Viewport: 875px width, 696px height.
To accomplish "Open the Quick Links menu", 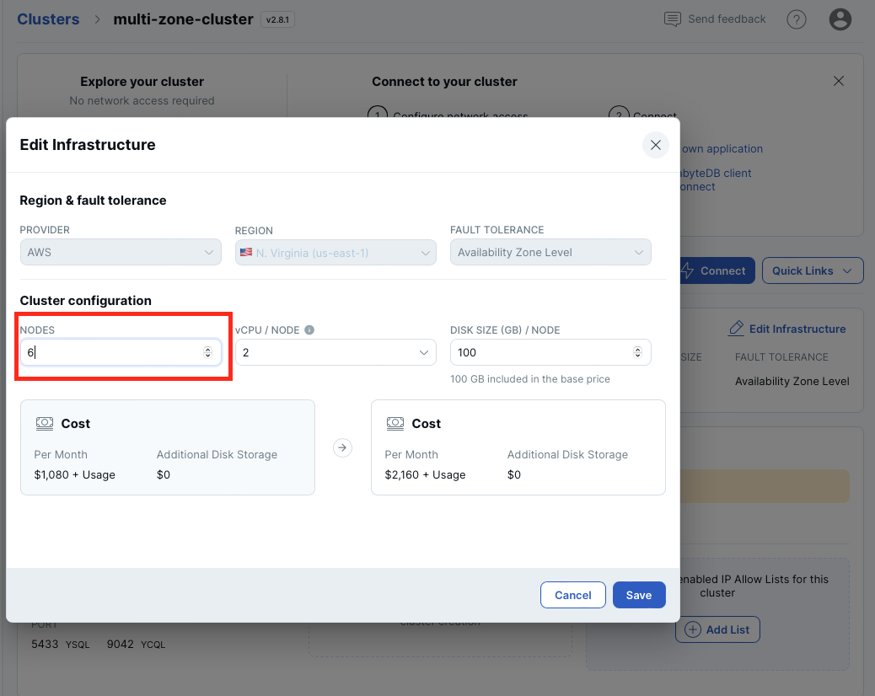I will tap(811, 270).
